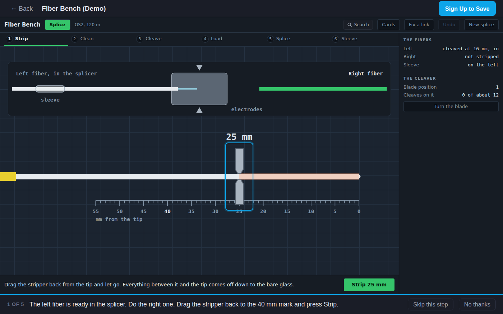Click the top electrode triangle
The width and height of the screenshot is (503, 314).
point(199,68)
